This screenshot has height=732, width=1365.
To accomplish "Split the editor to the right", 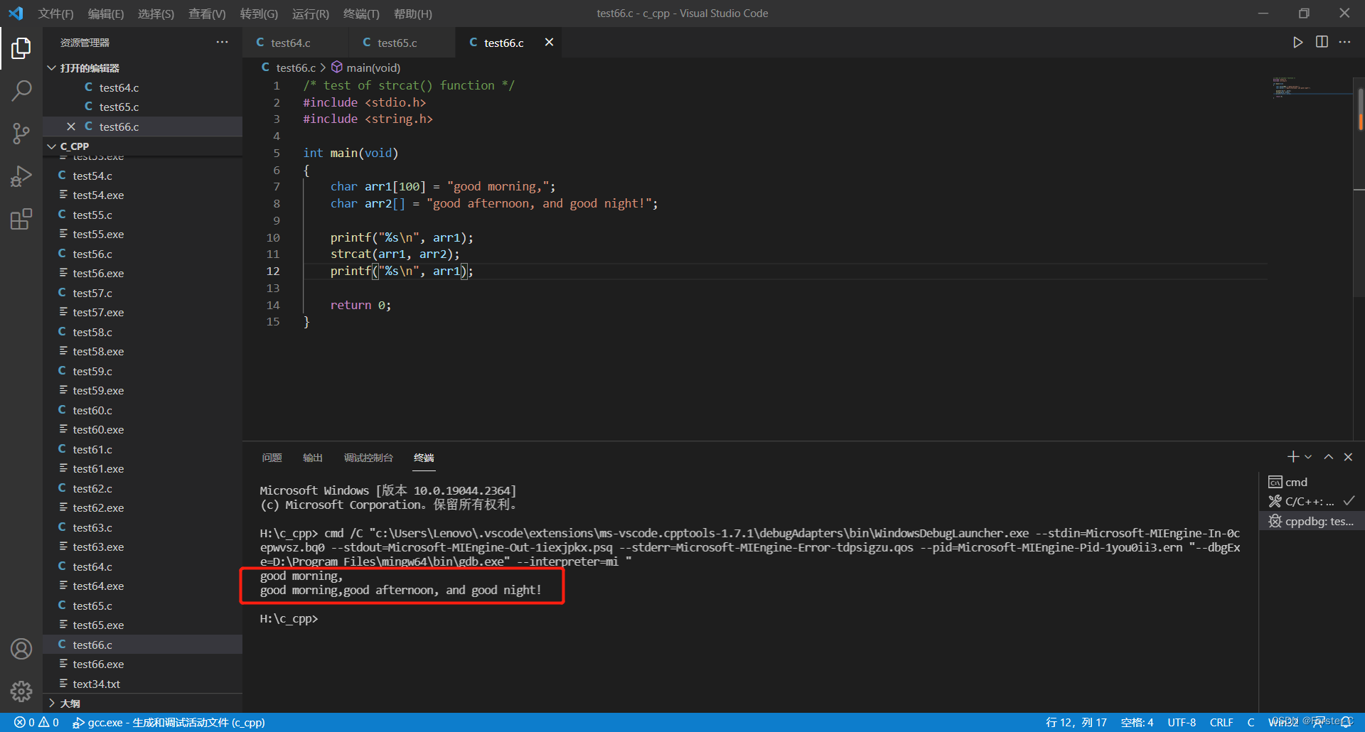I will tap(1322, 43).
